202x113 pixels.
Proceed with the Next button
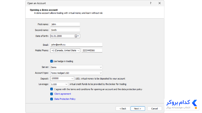pos(138,108)
